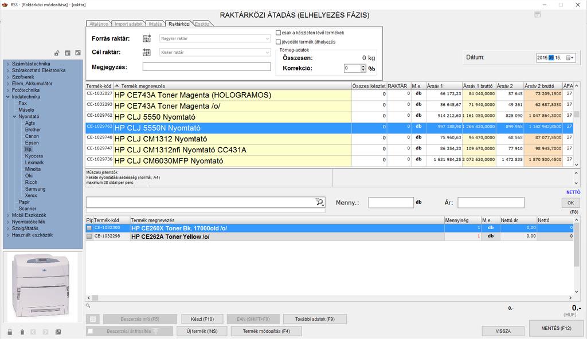Click the grid icon beside Beszerzés infó
The width and height of the screenshot is (587, 339).
click(93, 319)
